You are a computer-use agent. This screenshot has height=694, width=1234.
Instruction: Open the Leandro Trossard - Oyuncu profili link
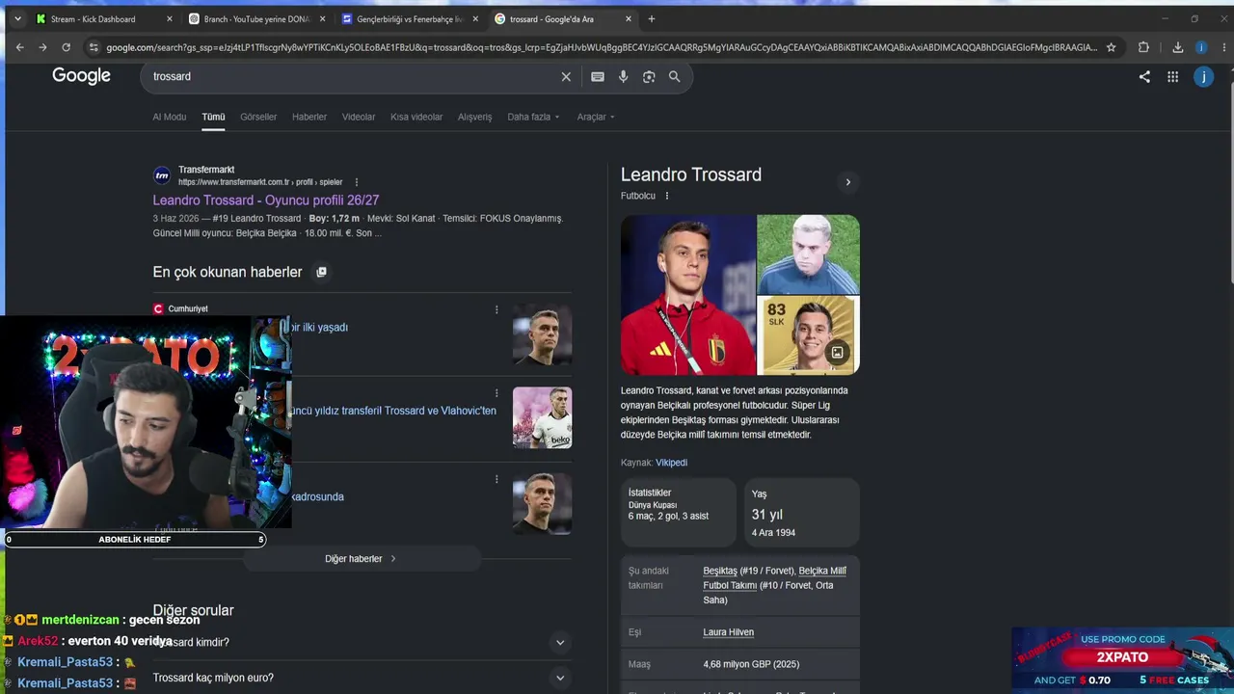coord(266,200)
